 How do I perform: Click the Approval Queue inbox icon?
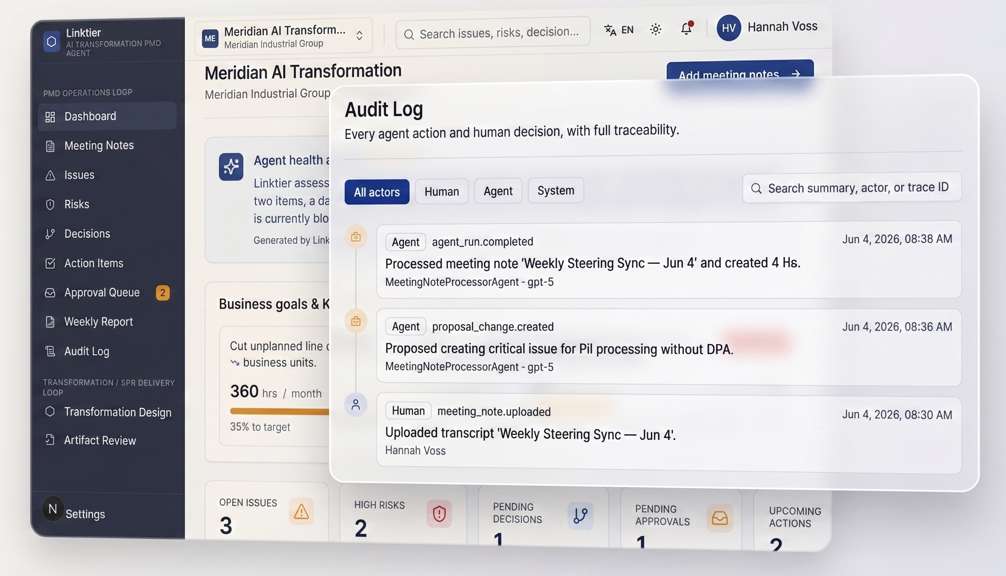[x=50, y=293]
